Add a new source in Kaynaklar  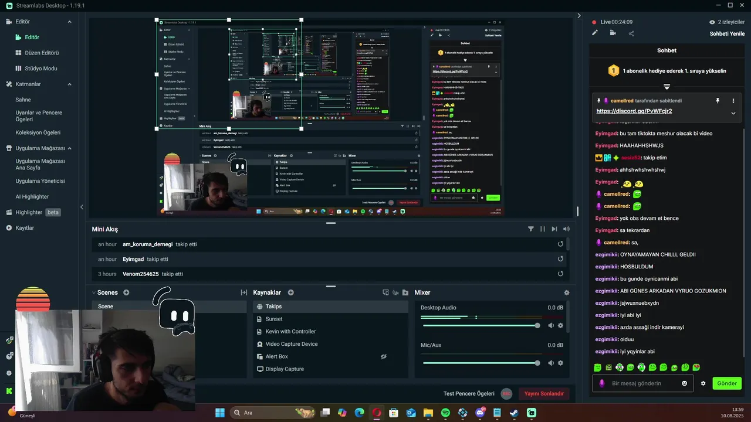tap(290, 292)
